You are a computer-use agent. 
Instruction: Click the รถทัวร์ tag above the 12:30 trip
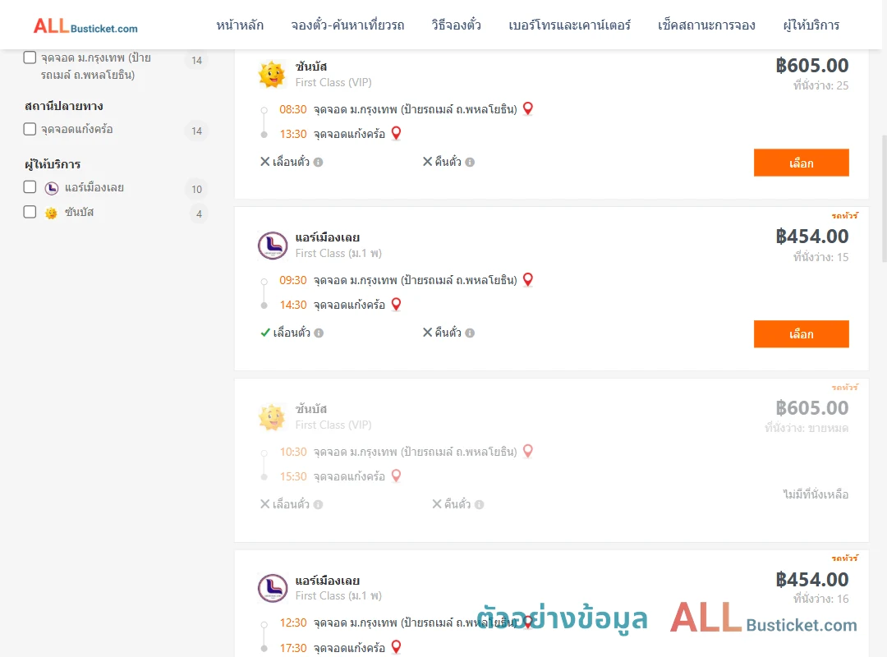point(844,558)
